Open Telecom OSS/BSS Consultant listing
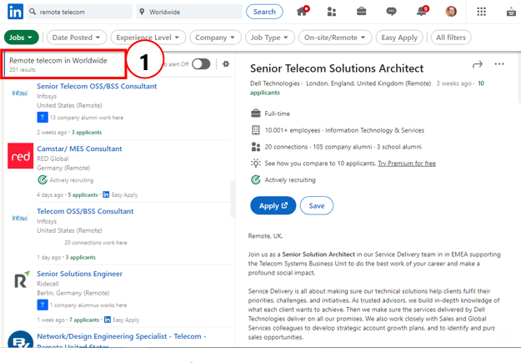The height and width of the screenshot is (363, 521). coord(85,211)
